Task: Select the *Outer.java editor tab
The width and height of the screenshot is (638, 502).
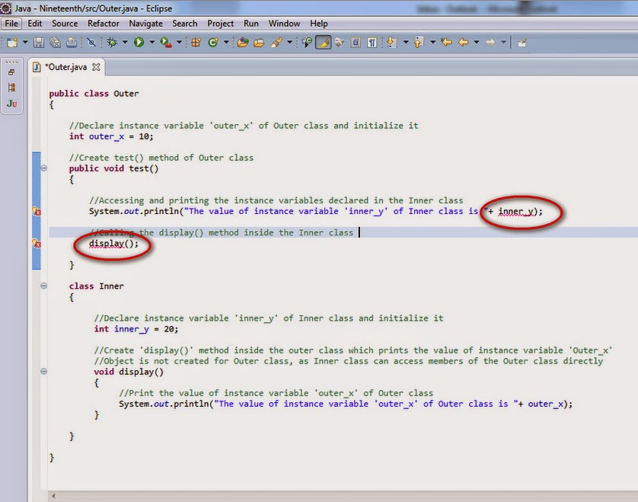Action: 66,67
